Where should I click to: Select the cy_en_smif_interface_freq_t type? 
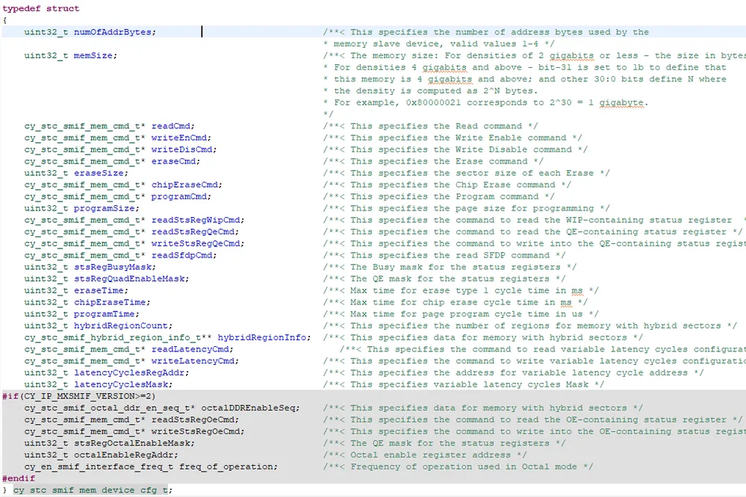[x=99, y=466]
